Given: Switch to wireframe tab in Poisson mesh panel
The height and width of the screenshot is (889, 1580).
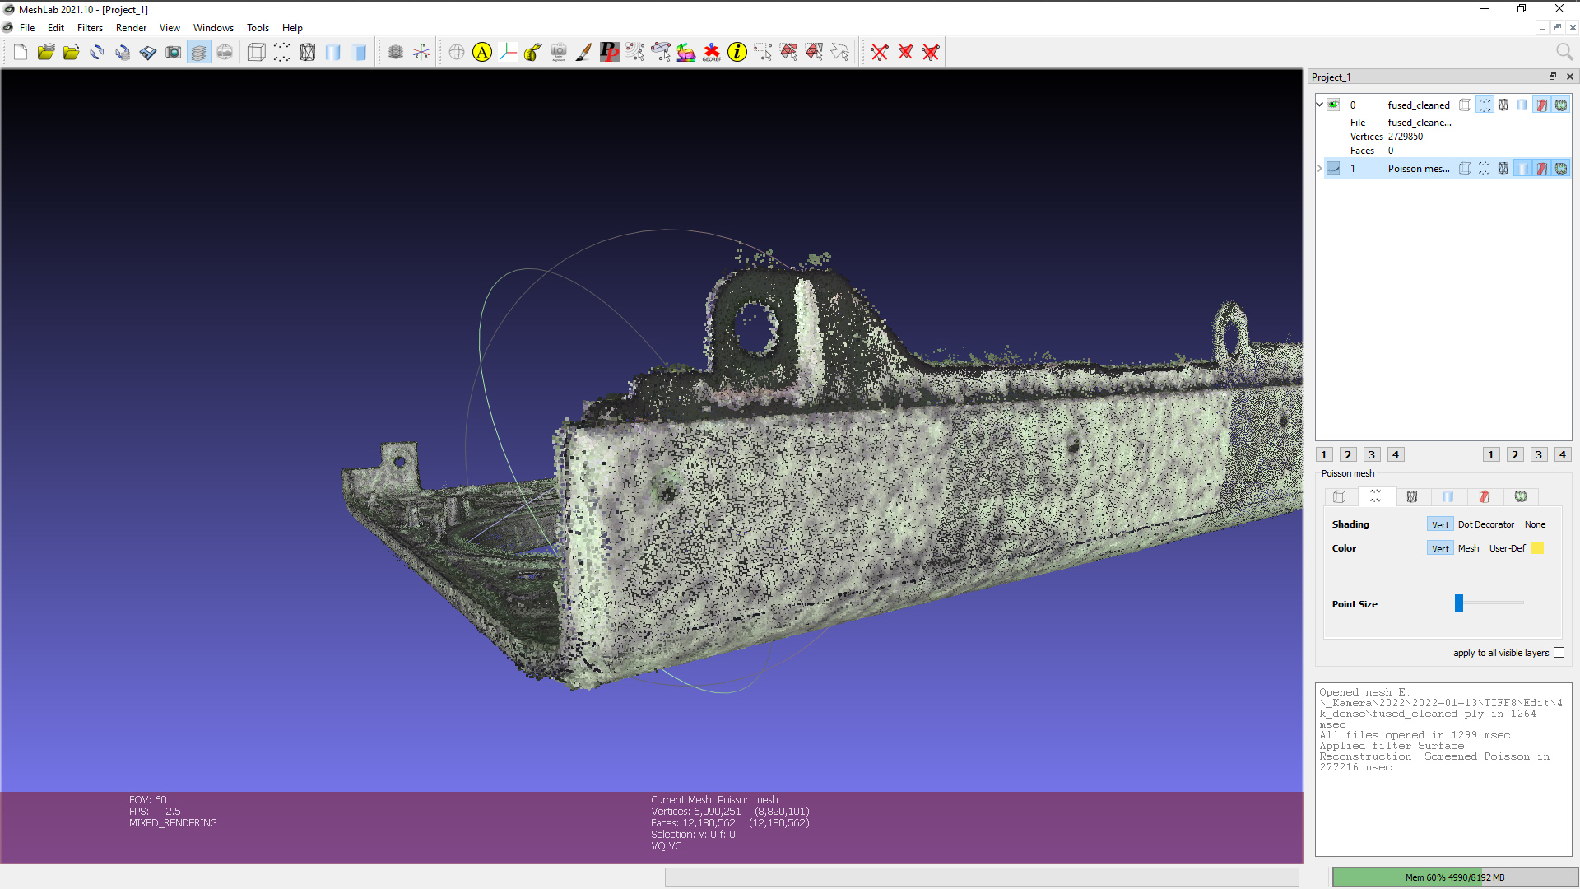Looking at the screenshot, I should coord(1412,496).
